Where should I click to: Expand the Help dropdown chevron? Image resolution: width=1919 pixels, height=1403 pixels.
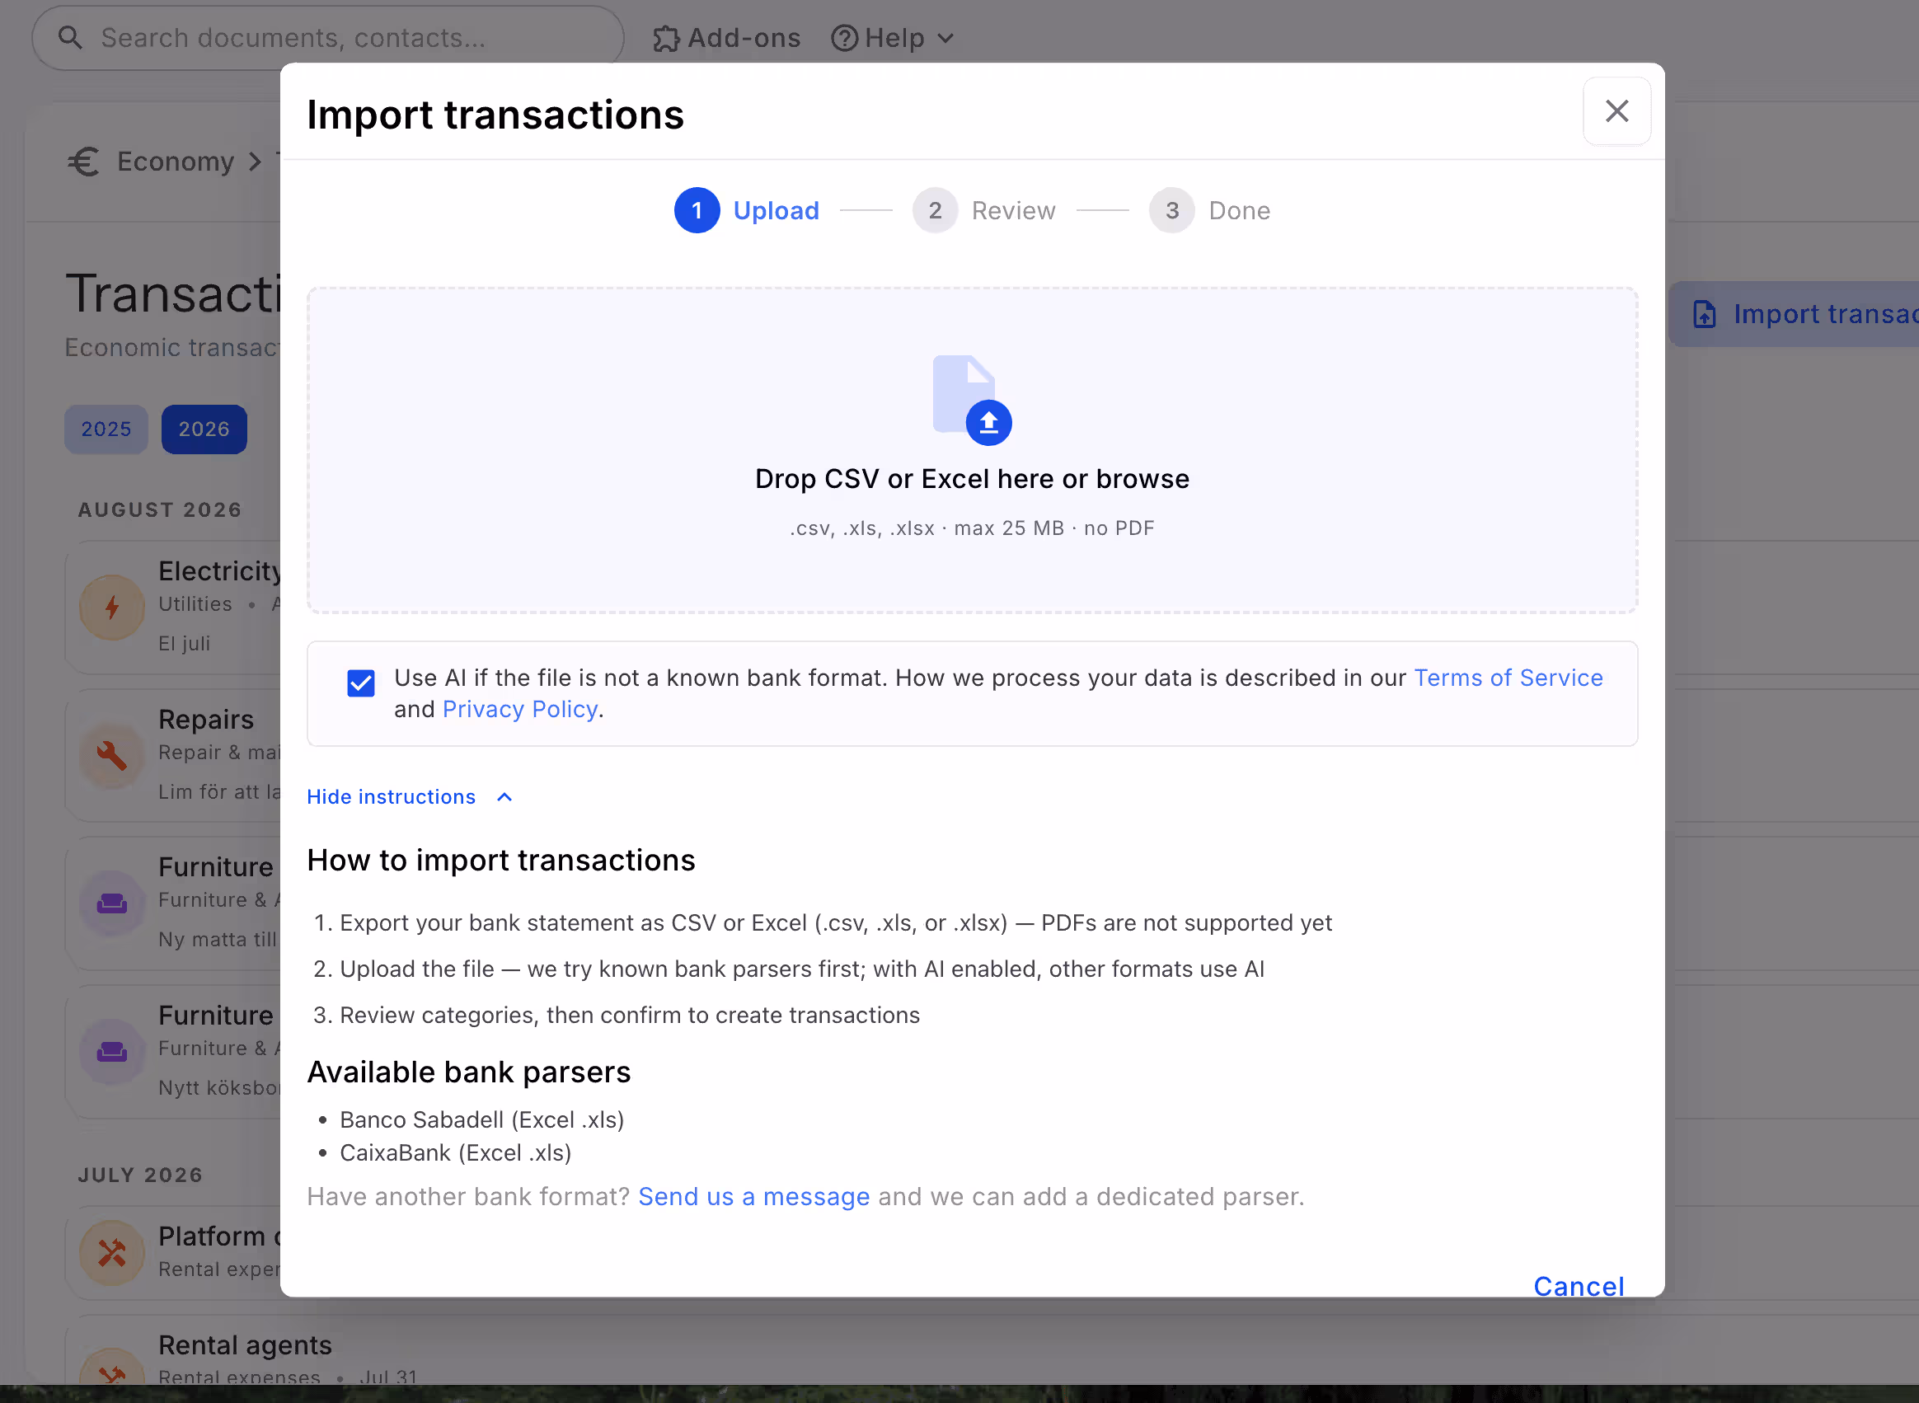(x=946, y=38)
